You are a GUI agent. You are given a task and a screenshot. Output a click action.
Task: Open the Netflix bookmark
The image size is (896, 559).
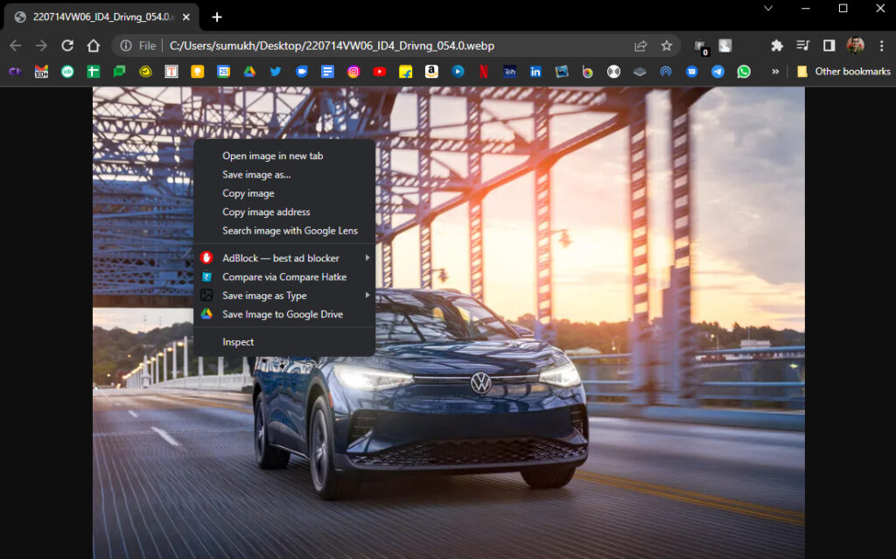pyautogui.click(x=484, y=72)
